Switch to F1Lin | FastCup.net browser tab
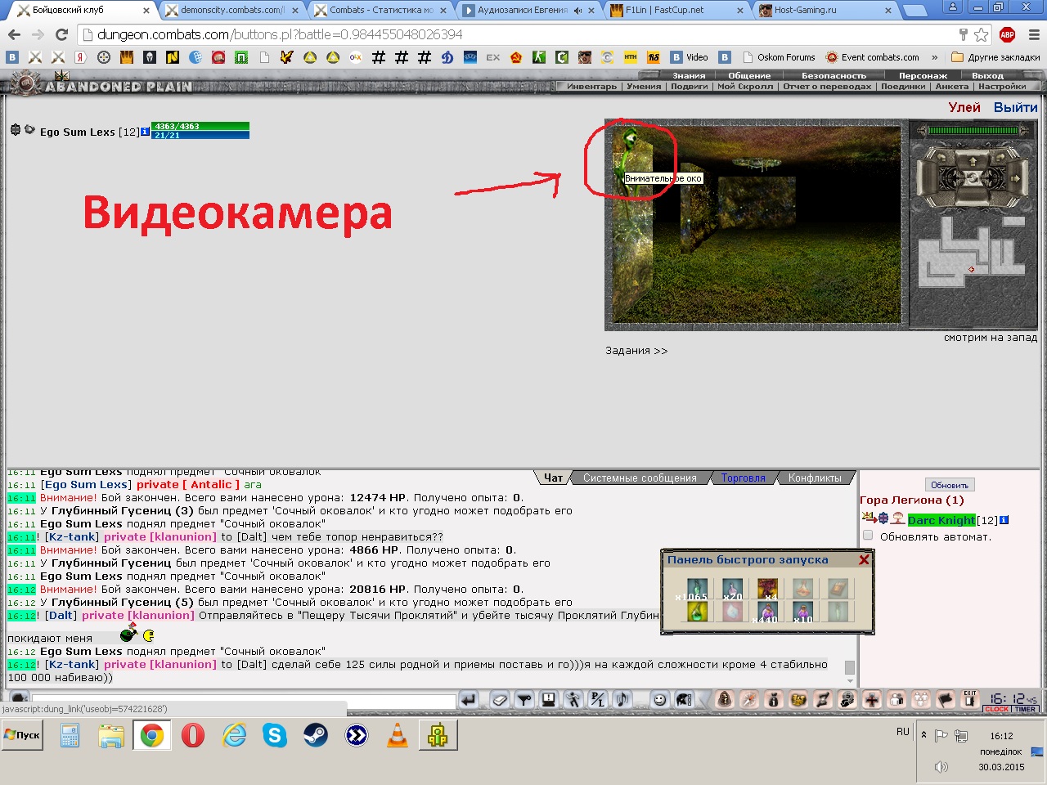Viewport: 1047px width, 785px height. coord(676,10)
